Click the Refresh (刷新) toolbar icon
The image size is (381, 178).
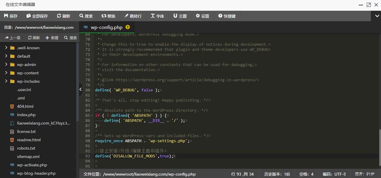coord(63,16)
